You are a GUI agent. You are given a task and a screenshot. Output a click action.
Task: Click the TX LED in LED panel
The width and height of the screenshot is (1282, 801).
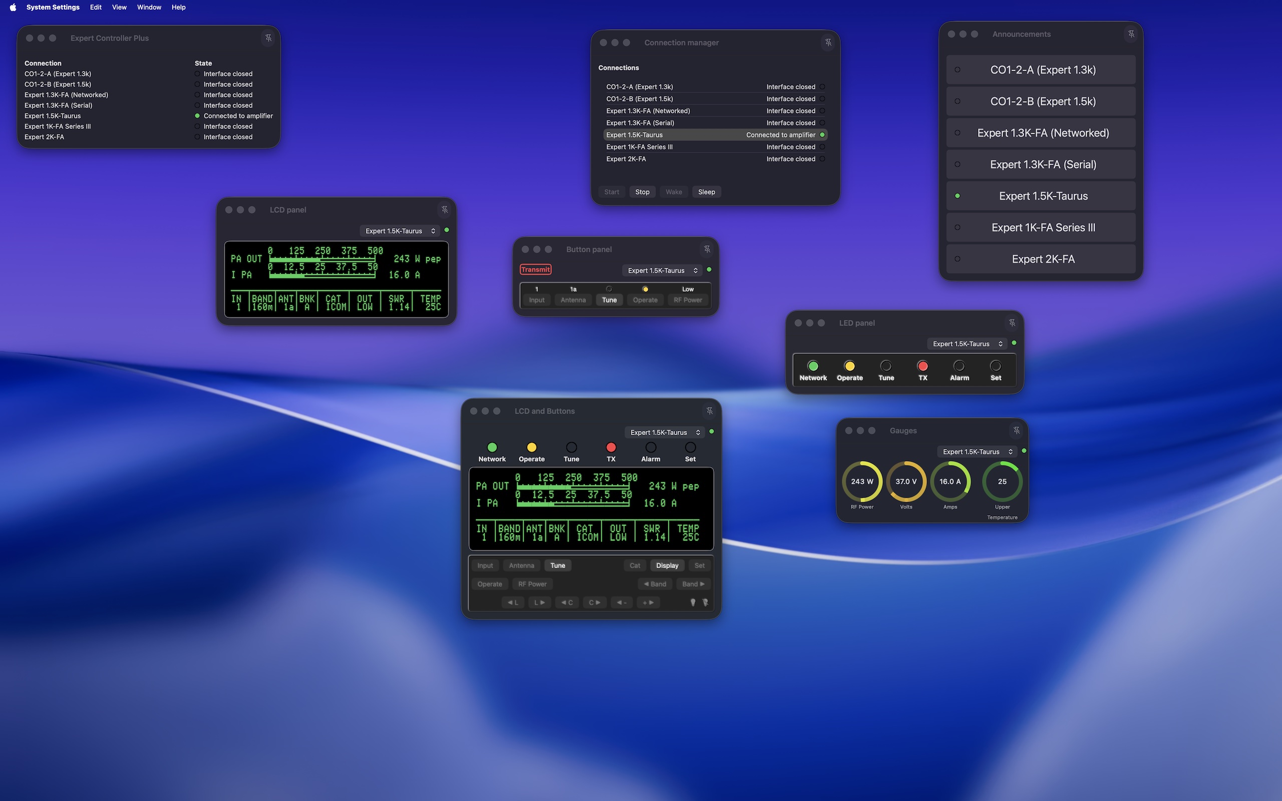[x=923, y=366]
